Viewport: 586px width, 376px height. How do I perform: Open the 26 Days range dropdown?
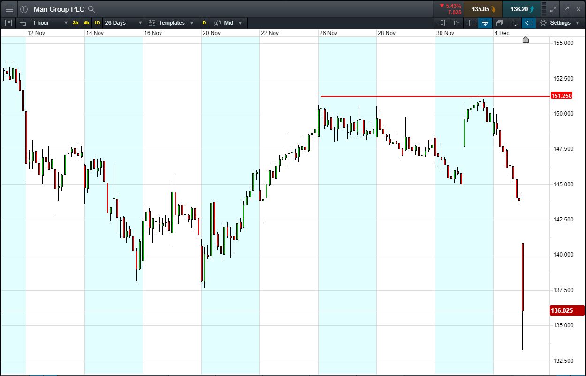coord(123,22)
